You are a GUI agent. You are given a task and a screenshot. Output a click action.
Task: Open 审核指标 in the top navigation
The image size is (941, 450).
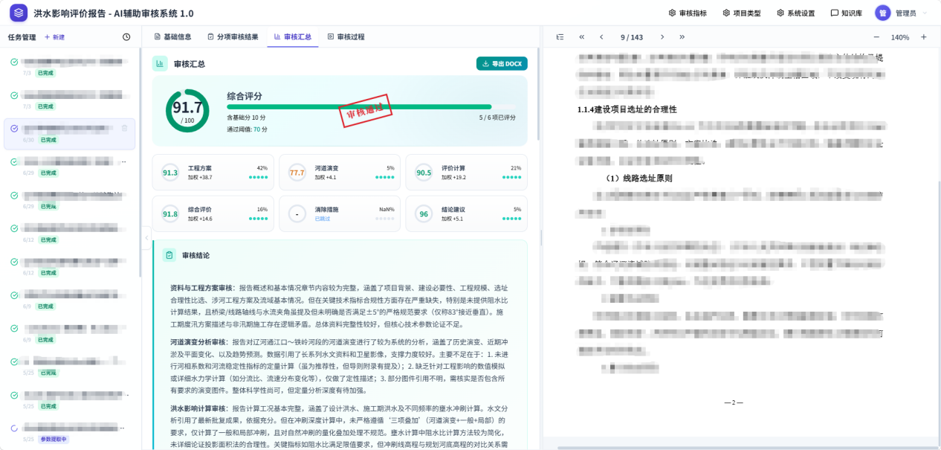point(688,13)
